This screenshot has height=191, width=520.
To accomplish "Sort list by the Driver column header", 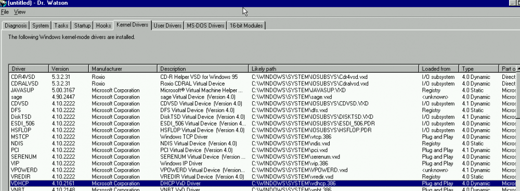I will pyautogui.click(x=29, y=69).
